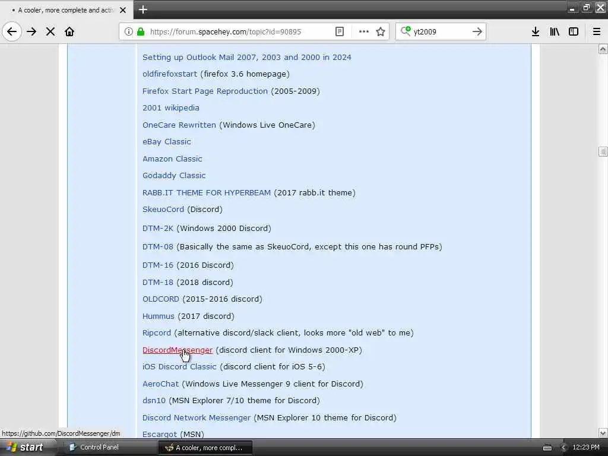Open Setting up Outlook Mail link
The width and height of the screenshot is (608, 456).
(x=246, y=58)
